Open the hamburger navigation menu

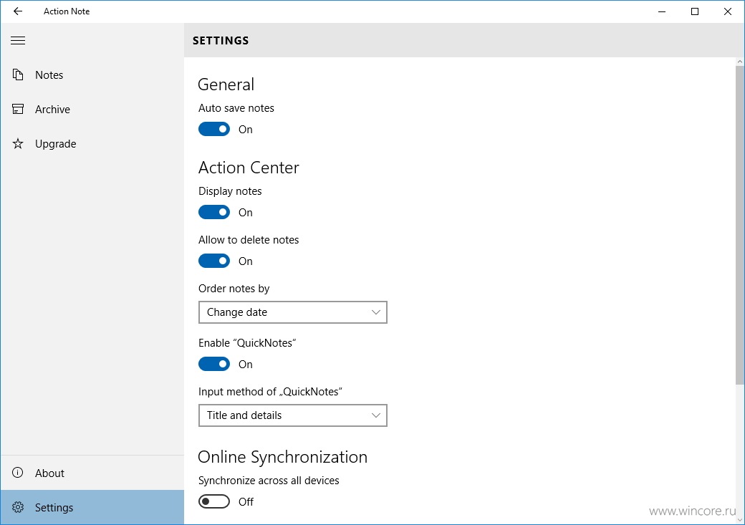[18, 40]
